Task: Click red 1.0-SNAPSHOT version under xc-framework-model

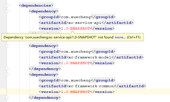Action: (75, 63)
